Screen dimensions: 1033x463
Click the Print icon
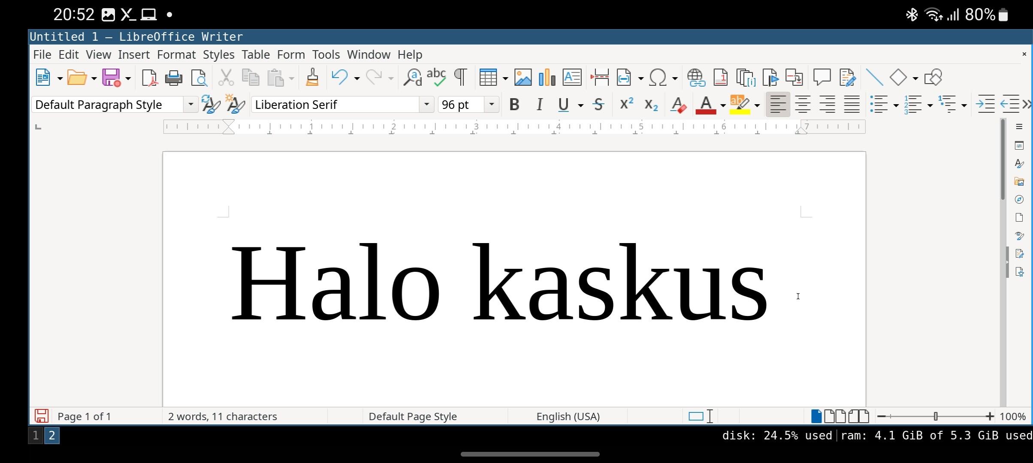(x=174, y=78)
